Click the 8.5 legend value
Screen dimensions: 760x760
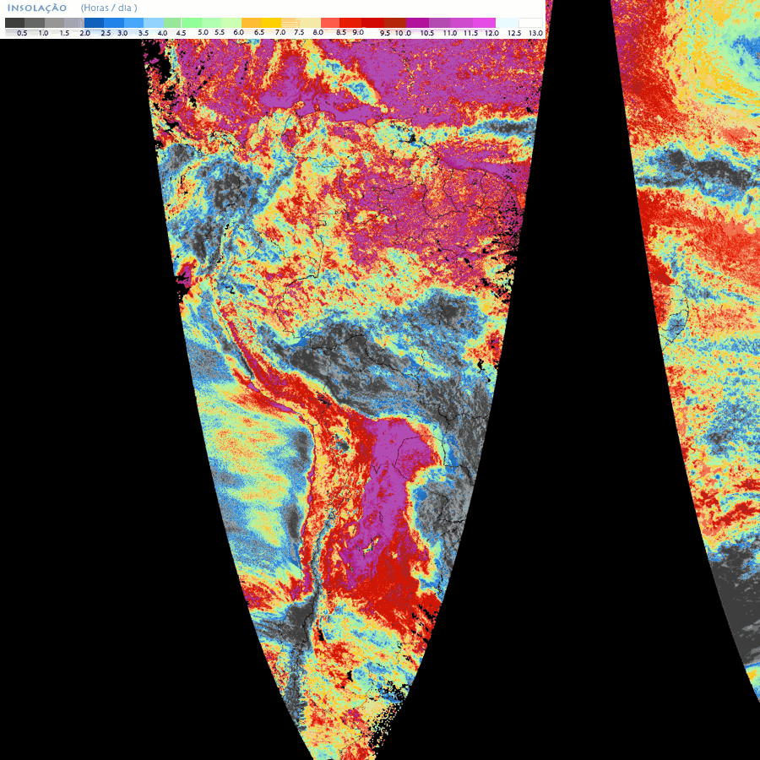pyautogui.click(x=341, y=32)
